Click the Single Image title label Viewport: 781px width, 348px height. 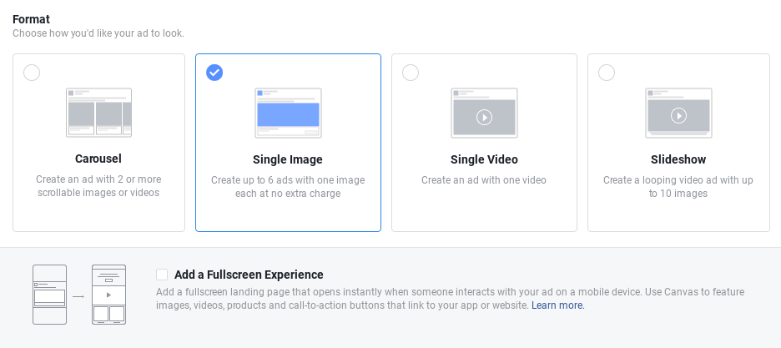pyautogui.click(x=287, y=159)
